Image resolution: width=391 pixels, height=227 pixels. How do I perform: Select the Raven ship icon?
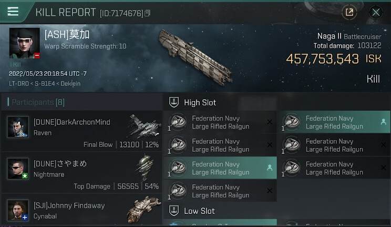coord(143,127)
